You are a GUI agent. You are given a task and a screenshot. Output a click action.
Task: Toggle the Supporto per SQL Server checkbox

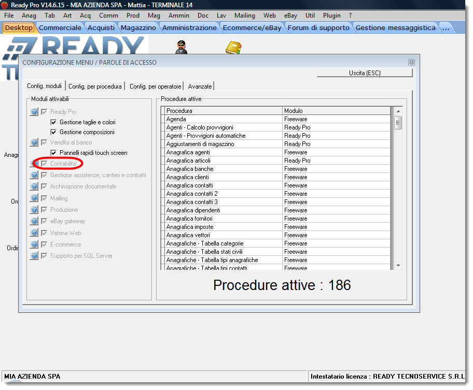point(44,256)
